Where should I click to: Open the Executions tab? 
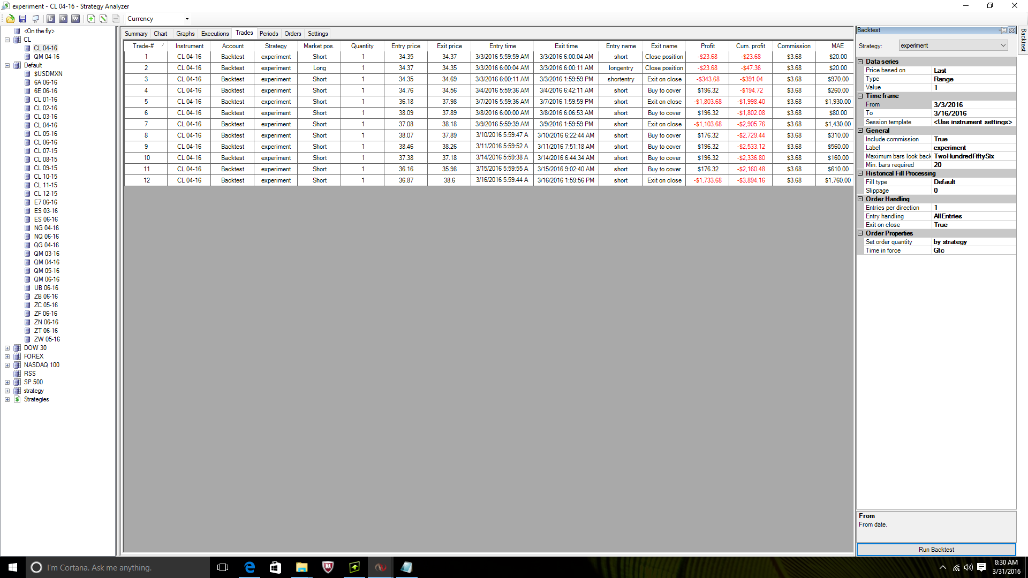pos(215,34)
